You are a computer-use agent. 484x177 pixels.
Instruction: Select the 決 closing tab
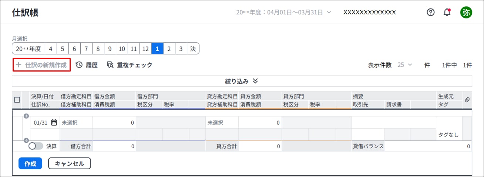pos(193,49)
